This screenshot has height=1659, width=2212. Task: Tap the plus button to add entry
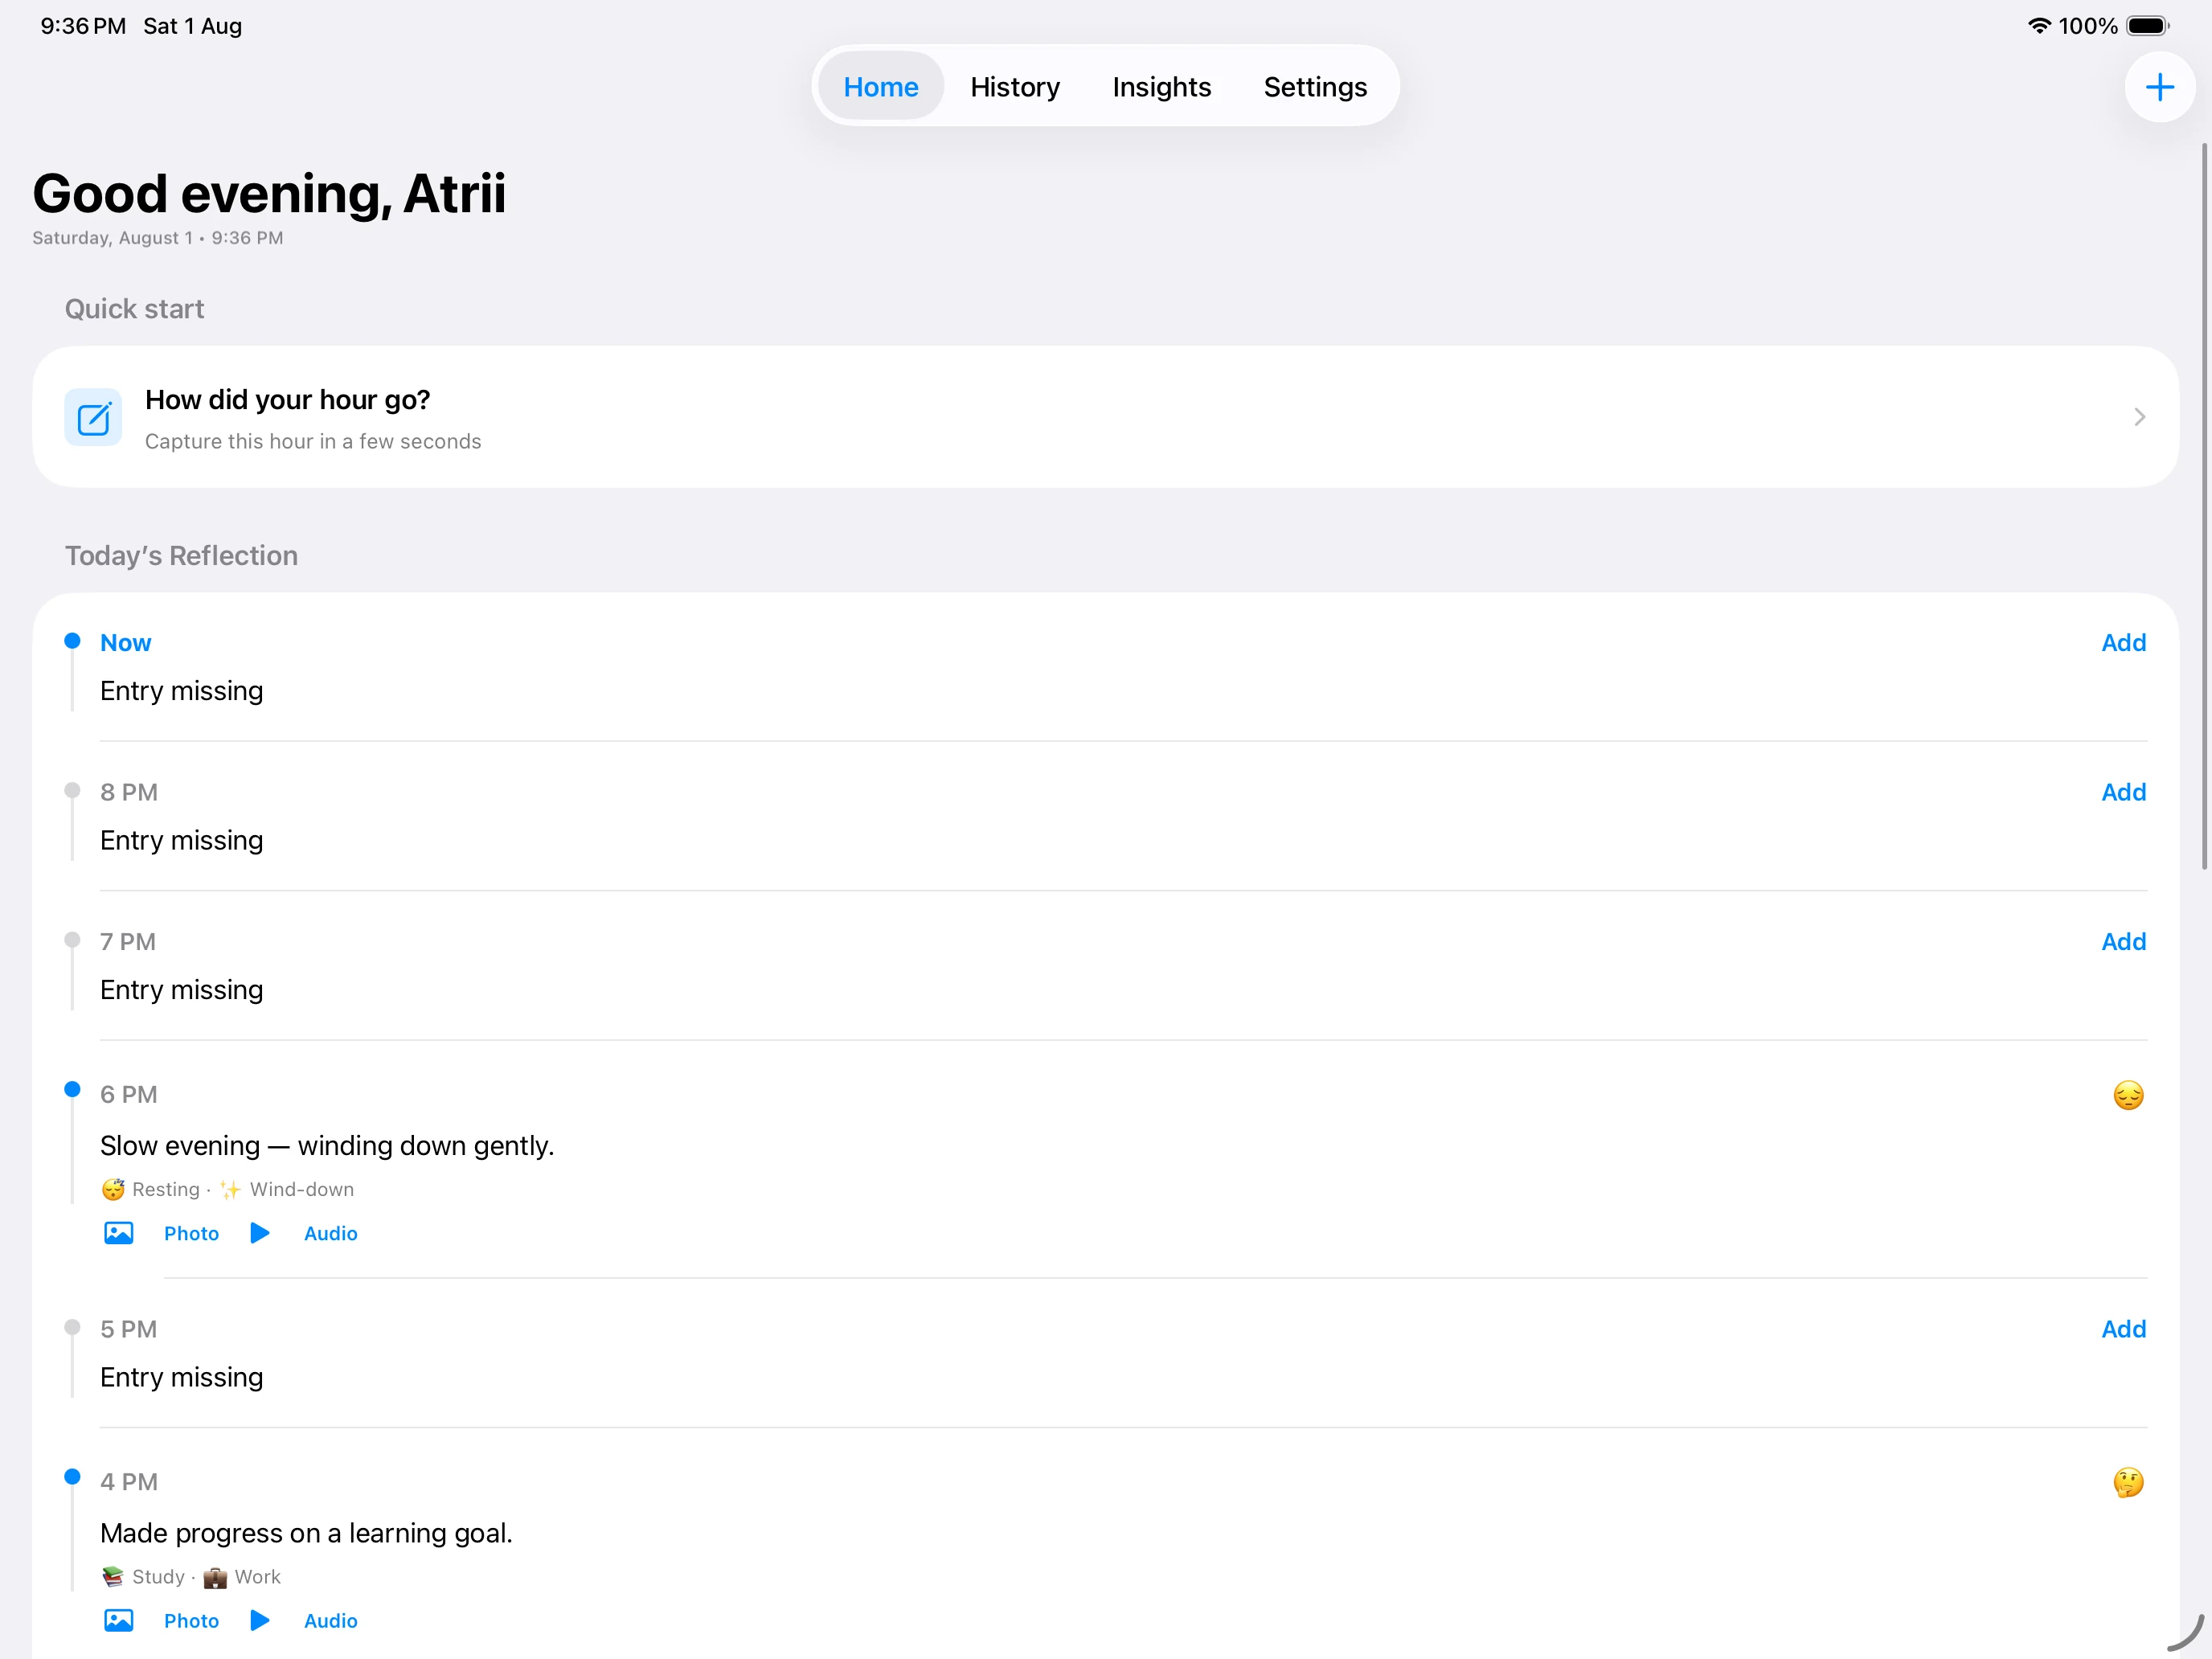(2159, 87)
